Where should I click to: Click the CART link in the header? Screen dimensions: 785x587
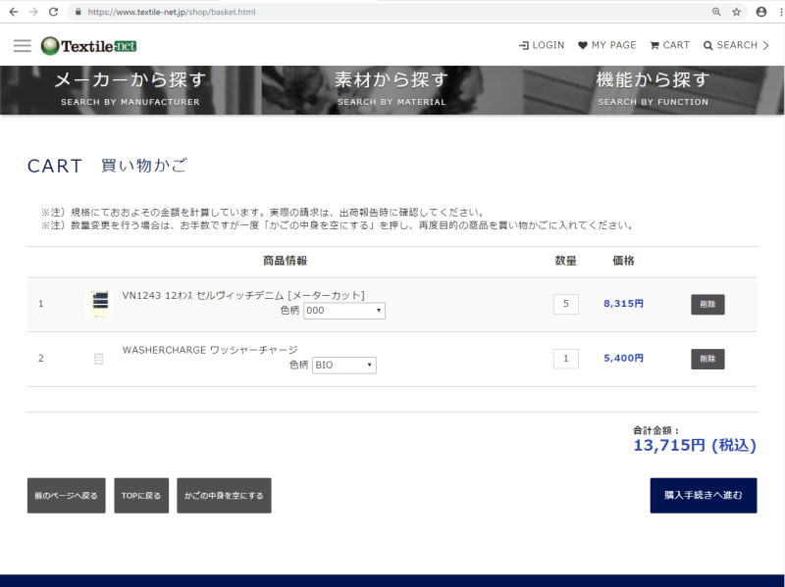669,45
